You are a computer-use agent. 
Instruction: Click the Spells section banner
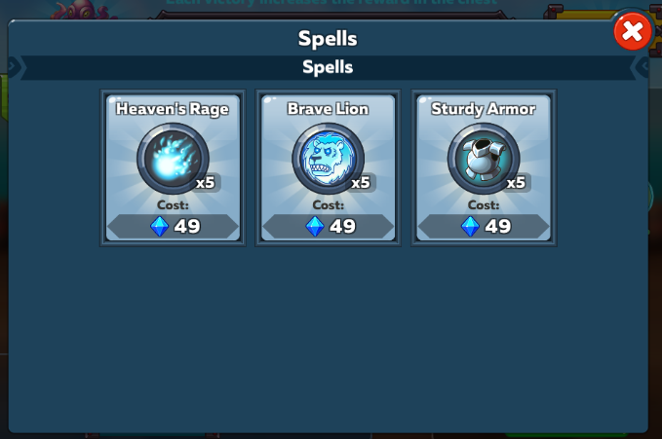point(328,67)
